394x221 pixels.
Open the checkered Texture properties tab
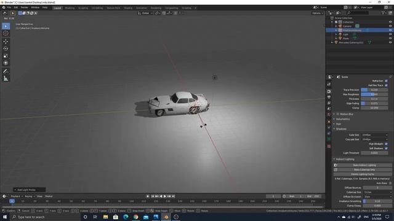(x=329, y=146)
